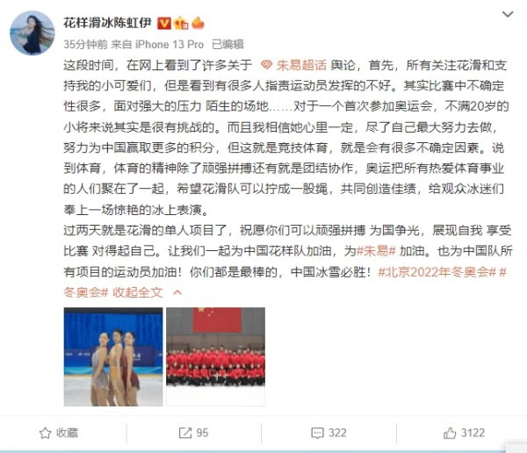Screen dimensions: 527x453
Task: Collapse the post with 收起全文
Action: [138, 292]
